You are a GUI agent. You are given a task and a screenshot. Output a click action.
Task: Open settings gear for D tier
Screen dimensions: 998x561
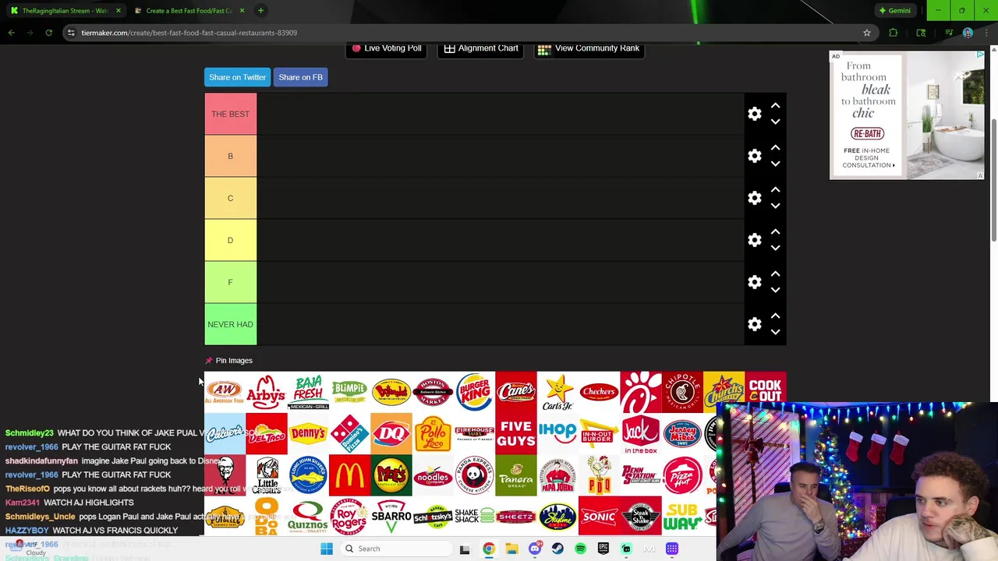(x=754, y=240)
